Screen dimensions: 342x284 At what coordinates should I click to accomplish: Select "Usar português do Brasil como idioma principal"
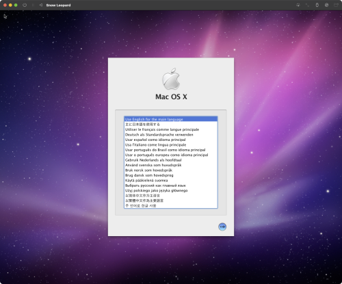(x=171, y=150)
